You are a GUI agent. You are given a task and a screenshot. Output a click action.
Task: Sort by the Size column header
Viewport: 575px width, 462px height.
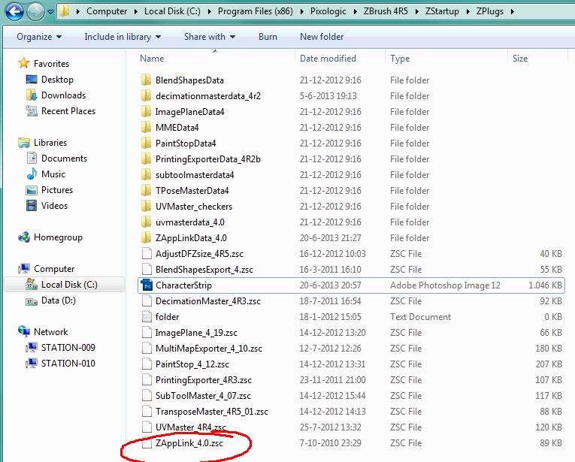[x=520, y=59]
